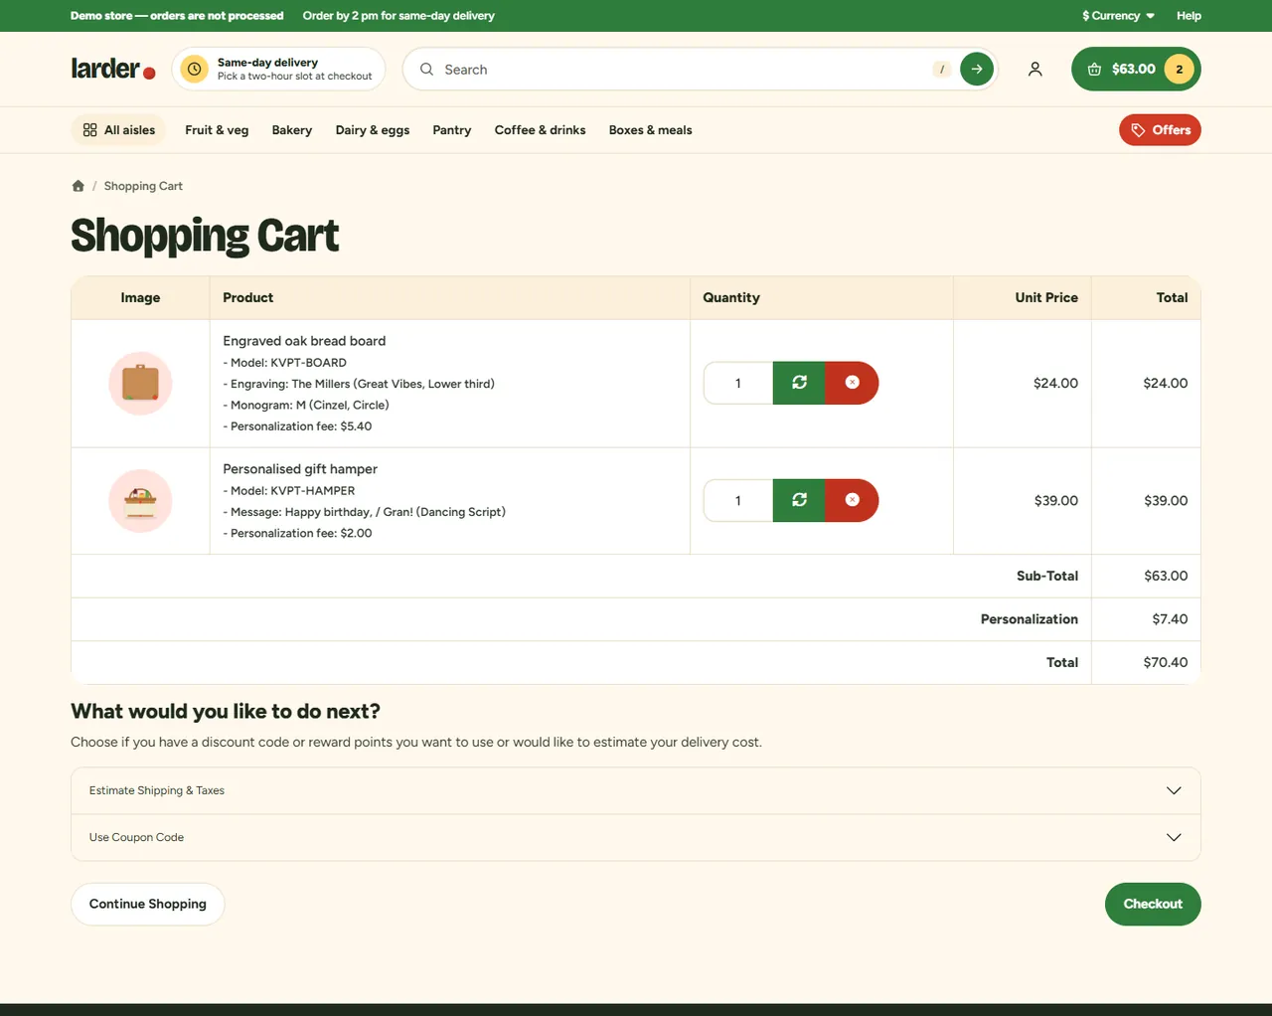Screen dimensions: 1272x1016
Task: Click the gift hamper product thumbnail
Action: point(140,500)
